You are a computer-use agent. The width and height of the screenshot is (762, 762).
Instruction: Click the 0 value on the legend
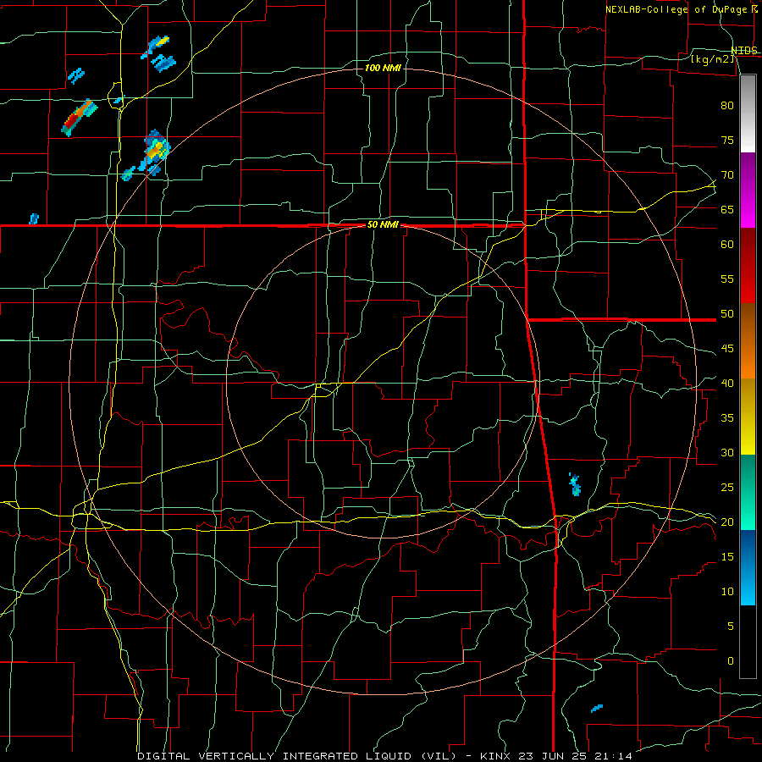pos(731,661)
